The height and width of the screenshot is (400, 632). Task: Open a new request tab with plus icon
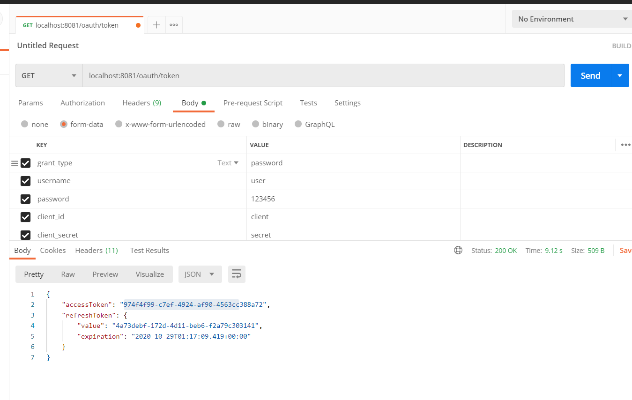click(156, 25)
